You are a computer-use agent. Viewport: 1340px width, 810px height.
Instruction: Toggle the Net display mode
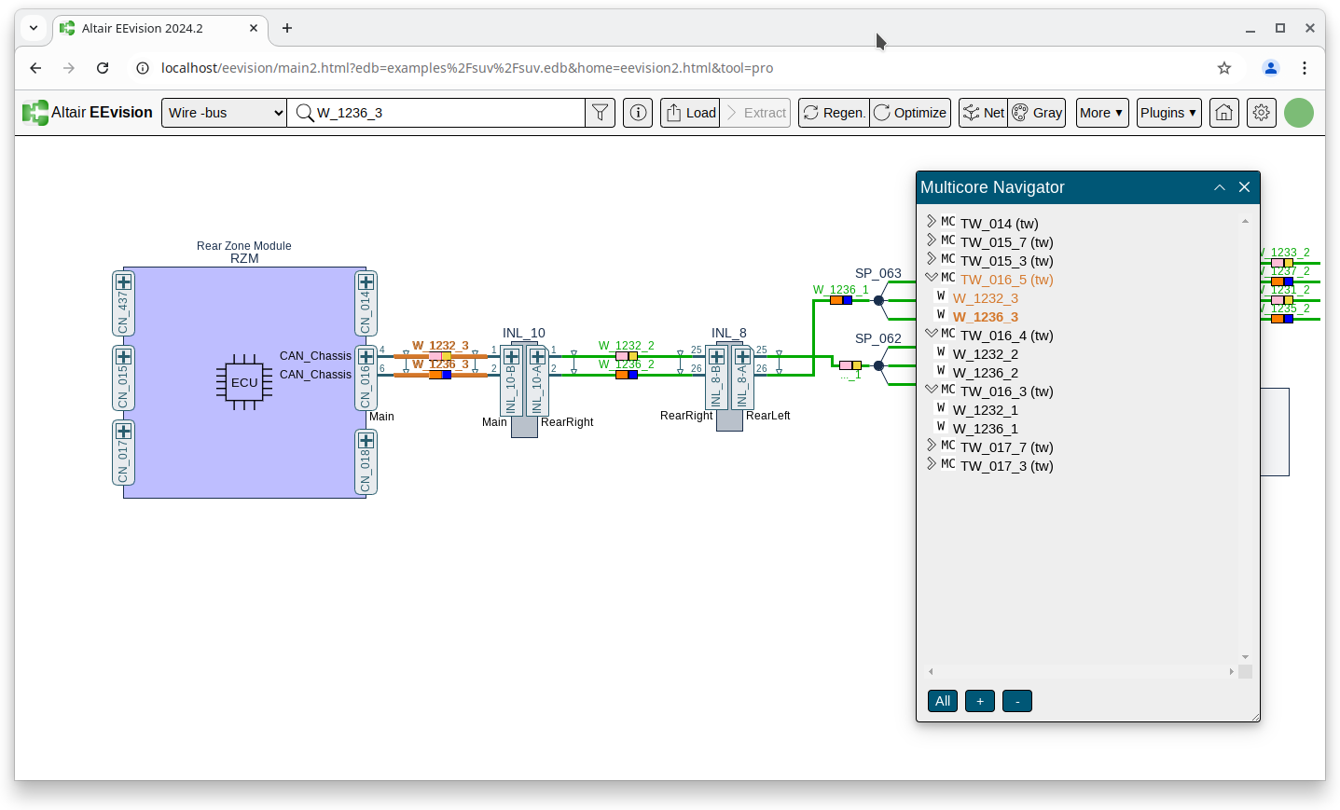pyautogui.click(x=984, y=113)
